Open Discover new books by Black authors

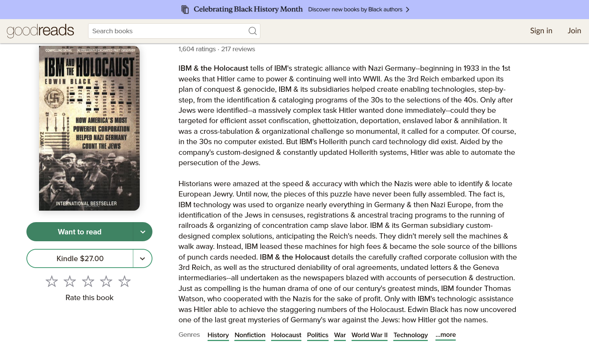click(x=355, y=10)
